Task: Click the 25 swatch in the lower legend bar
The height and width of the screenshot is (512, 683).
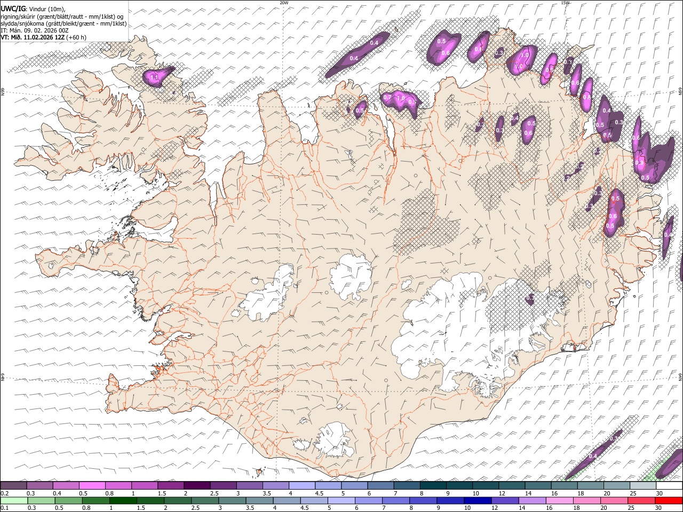Action: click(x=642, y=501)
